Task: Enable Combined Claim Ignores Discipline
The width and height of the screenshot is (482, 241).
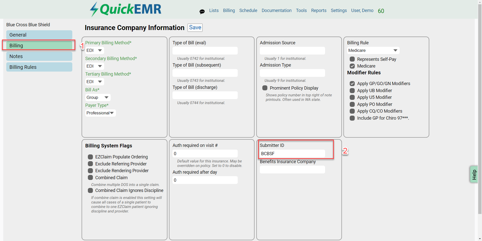Action: point(90,190)
